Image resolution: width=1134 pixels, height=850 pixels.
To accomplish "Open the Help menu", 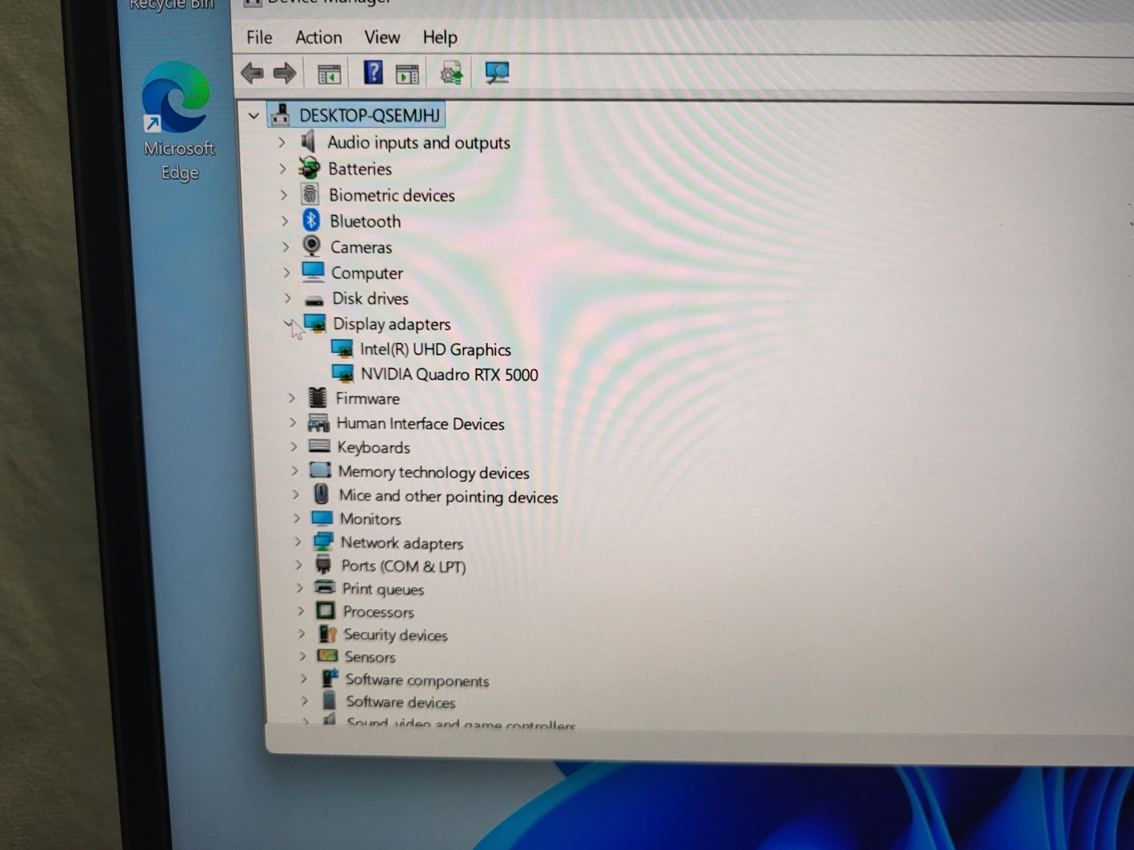I will coord(440,37).
